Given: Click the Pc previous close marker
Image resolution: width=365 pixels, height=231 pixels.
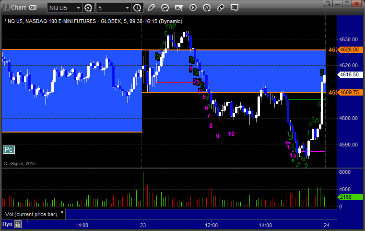Looking at the screenshot, I should tap(9, 150).
